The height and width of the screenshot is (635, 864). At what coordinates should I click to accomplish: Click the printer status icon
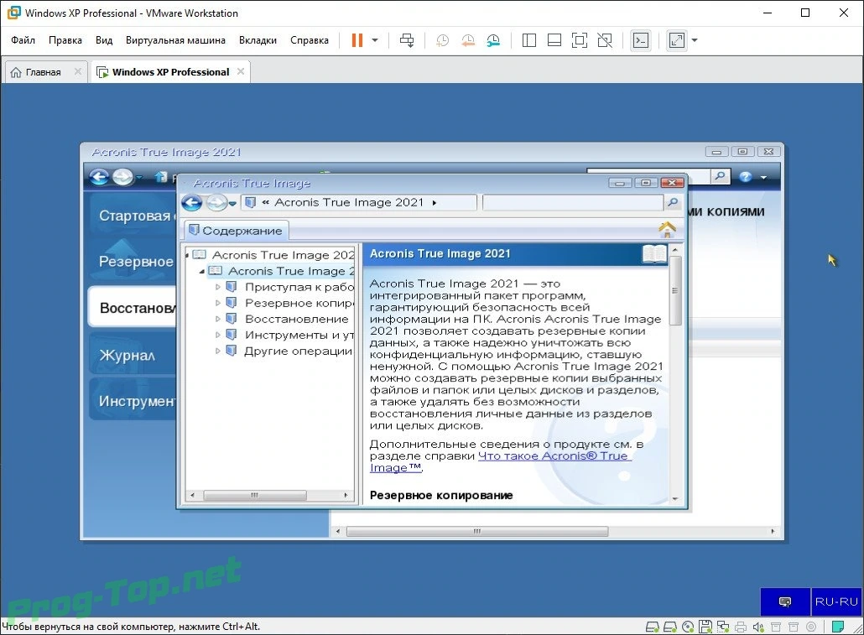click(x=741, y=627)
